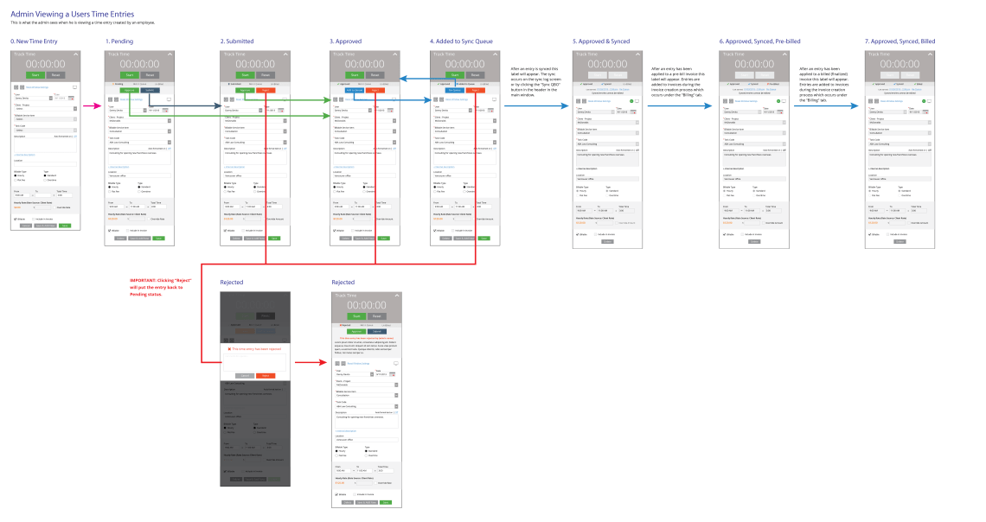Click the blue Add to Queue button
The width and height of the screenshot is (986, 522).
click(354, 90)
